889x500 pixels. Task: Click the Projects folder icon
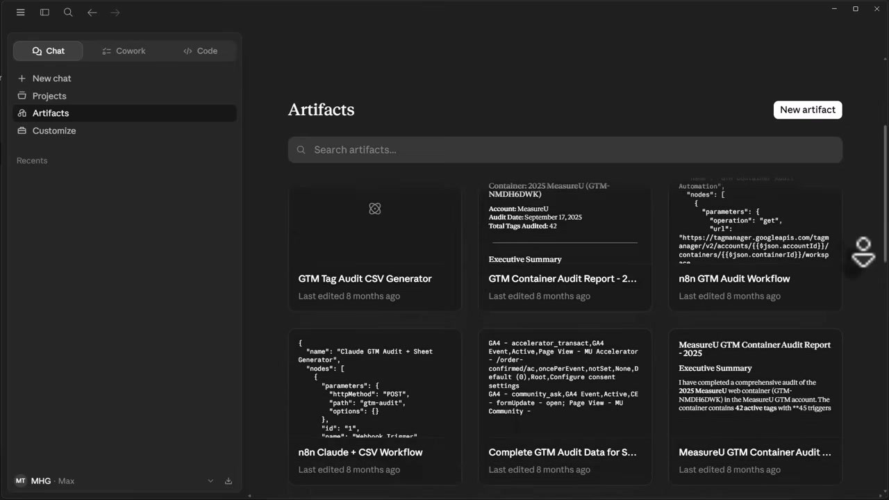[22, 96]
